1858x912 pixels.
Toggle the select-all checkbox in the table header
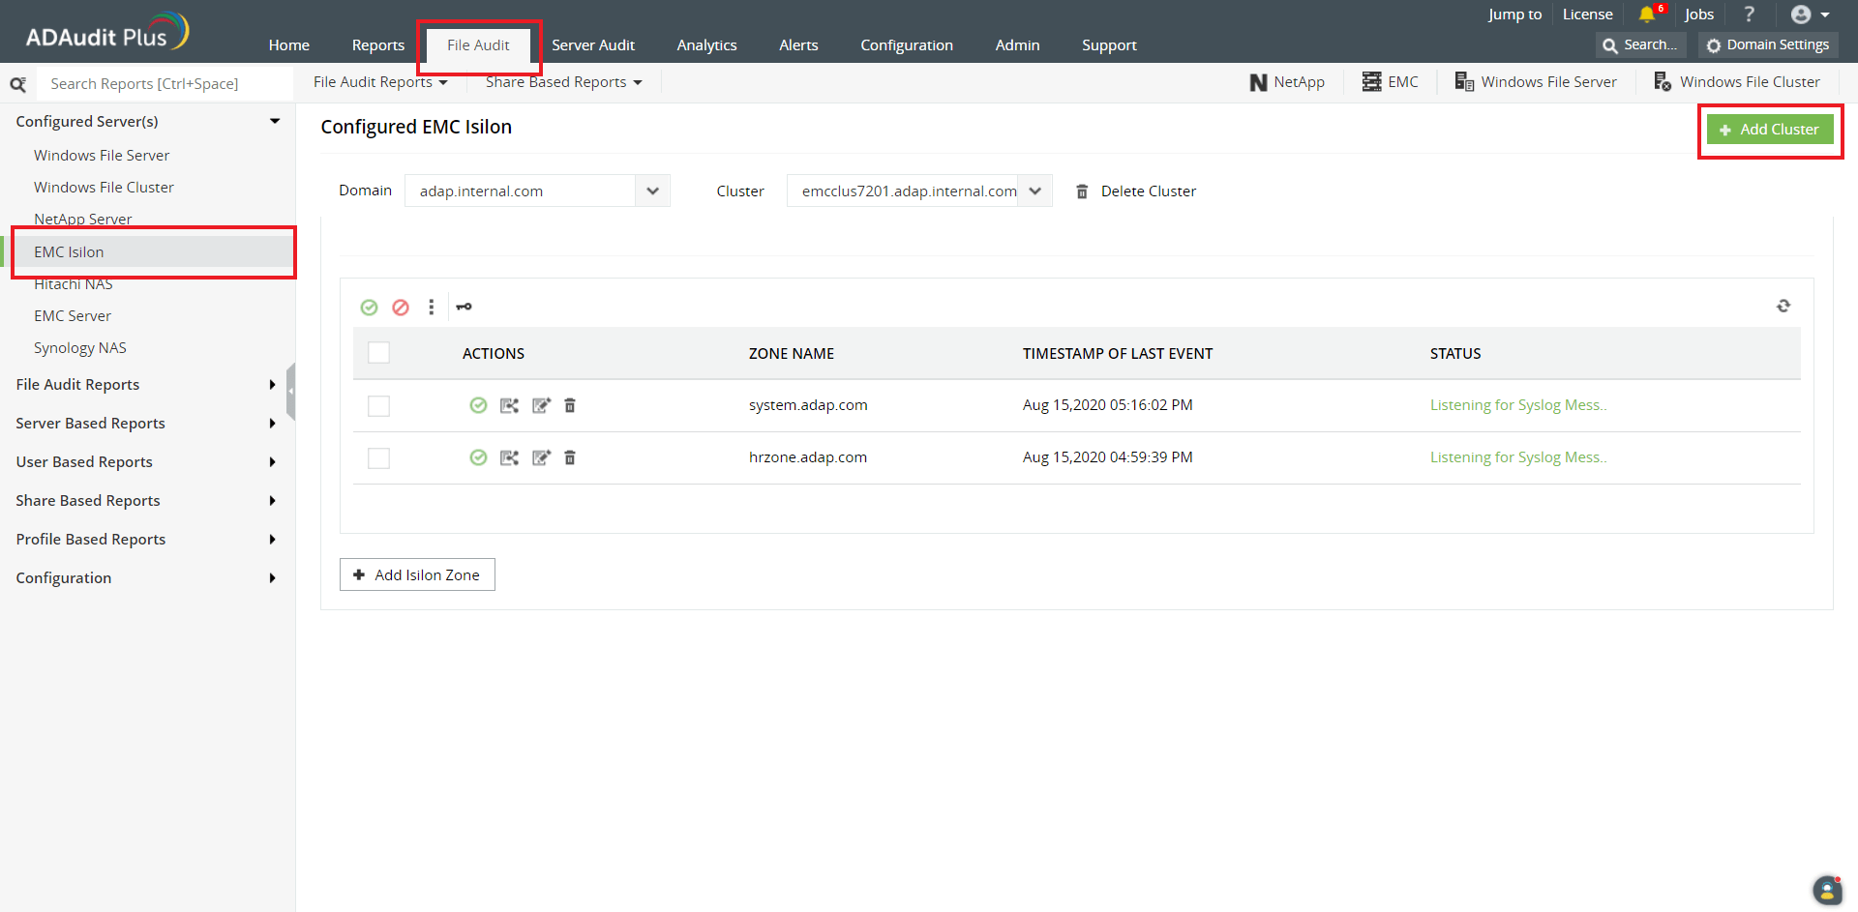pyautogui.click(x=378, y=353)
